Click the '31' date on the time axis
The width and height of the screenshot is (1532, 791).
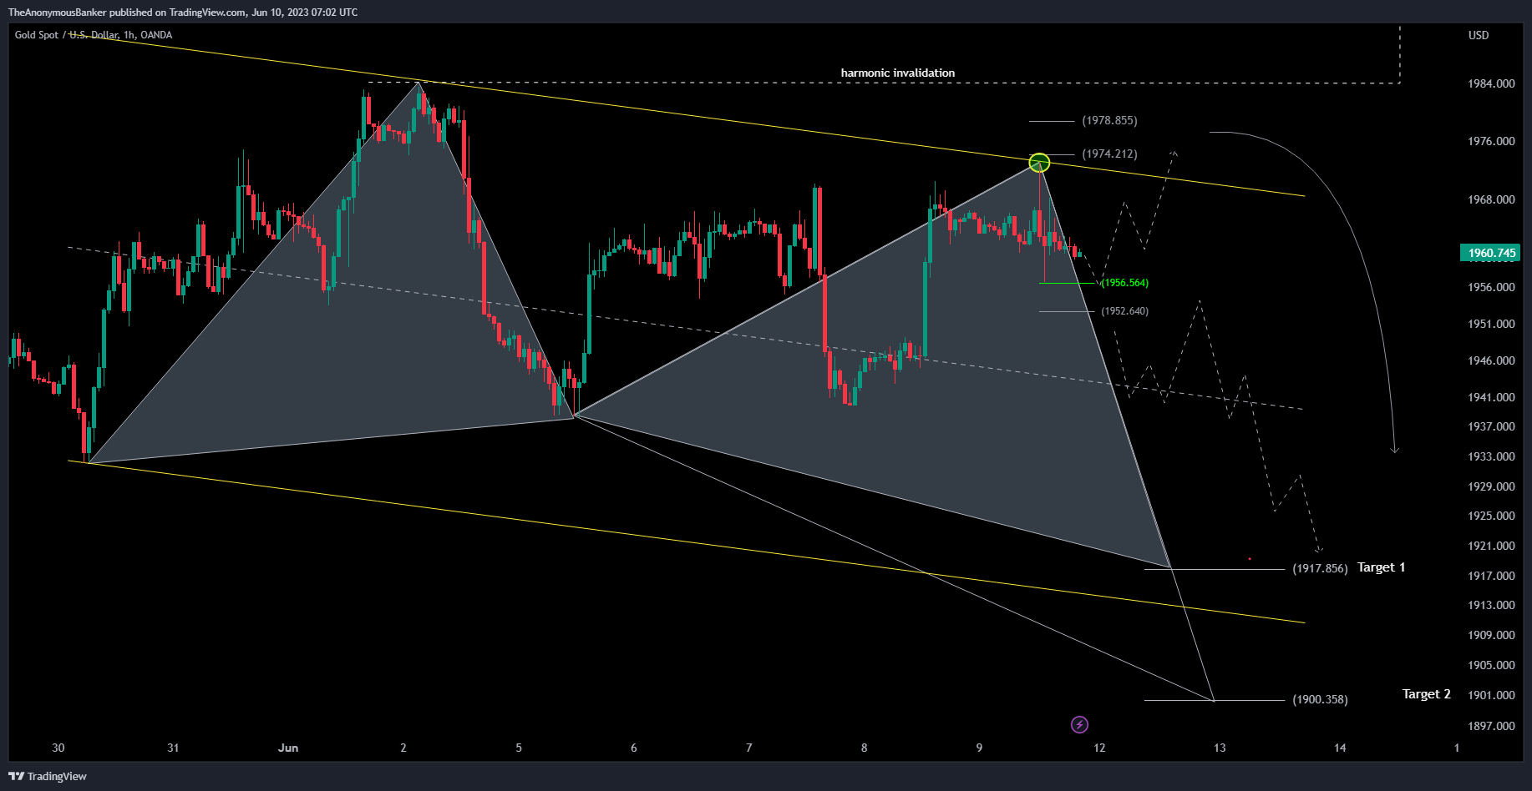173,748
